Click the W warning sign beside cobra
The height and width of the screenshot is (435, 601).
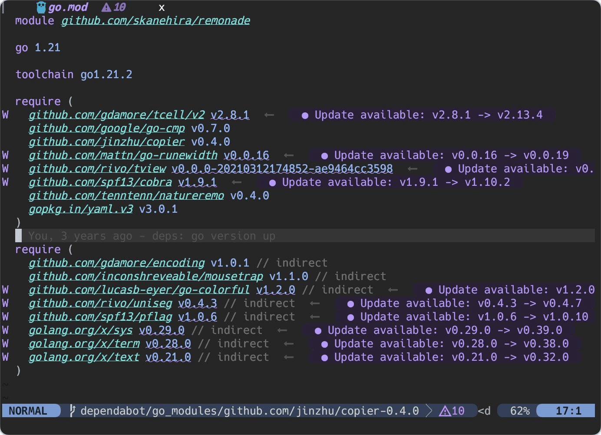5,182
